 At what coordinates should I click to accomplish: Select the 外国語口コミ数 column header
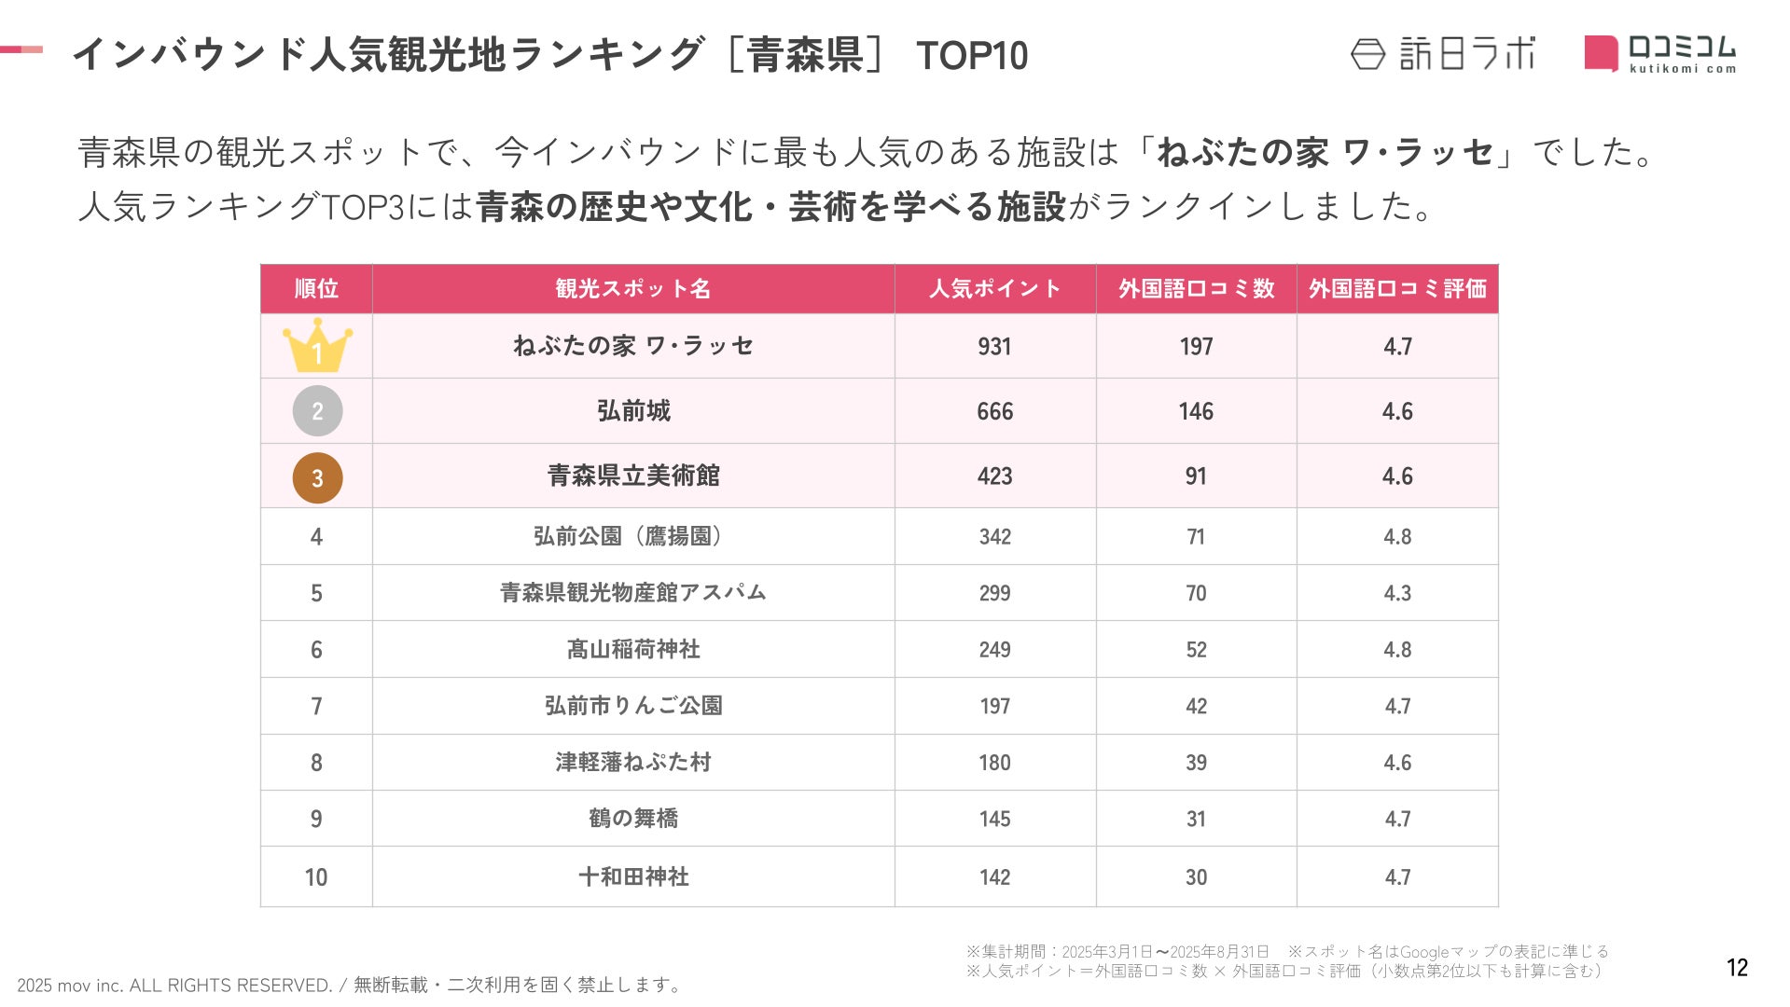(x=1197, y=289)
